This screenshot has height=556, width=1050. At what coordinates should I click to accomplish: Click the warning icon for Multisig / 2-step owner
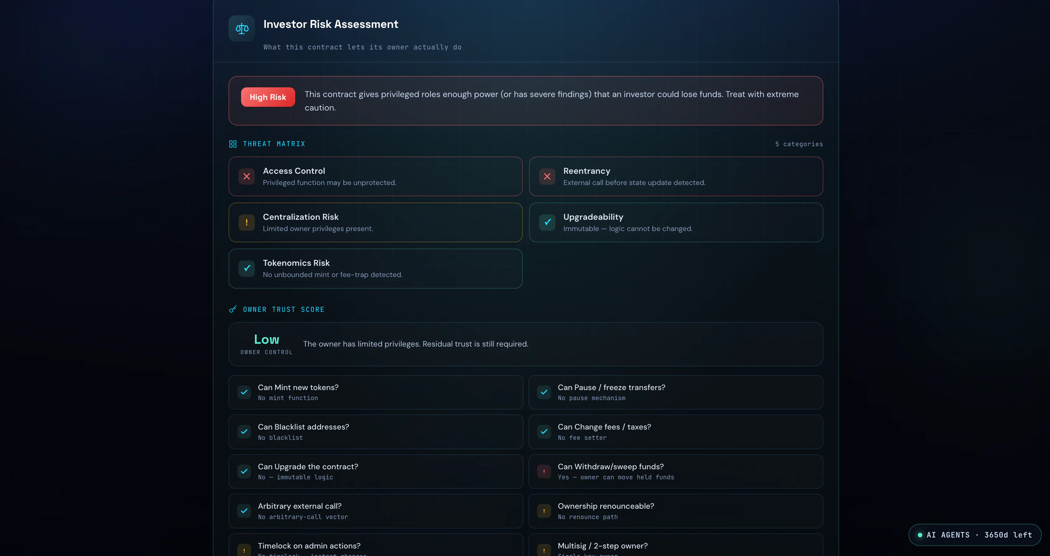click(x=544, y=550)
